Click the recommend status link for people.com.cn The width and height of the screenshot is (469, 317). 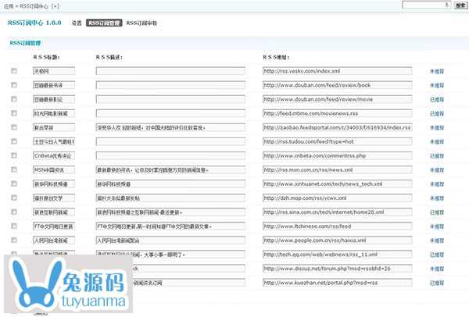437,240
